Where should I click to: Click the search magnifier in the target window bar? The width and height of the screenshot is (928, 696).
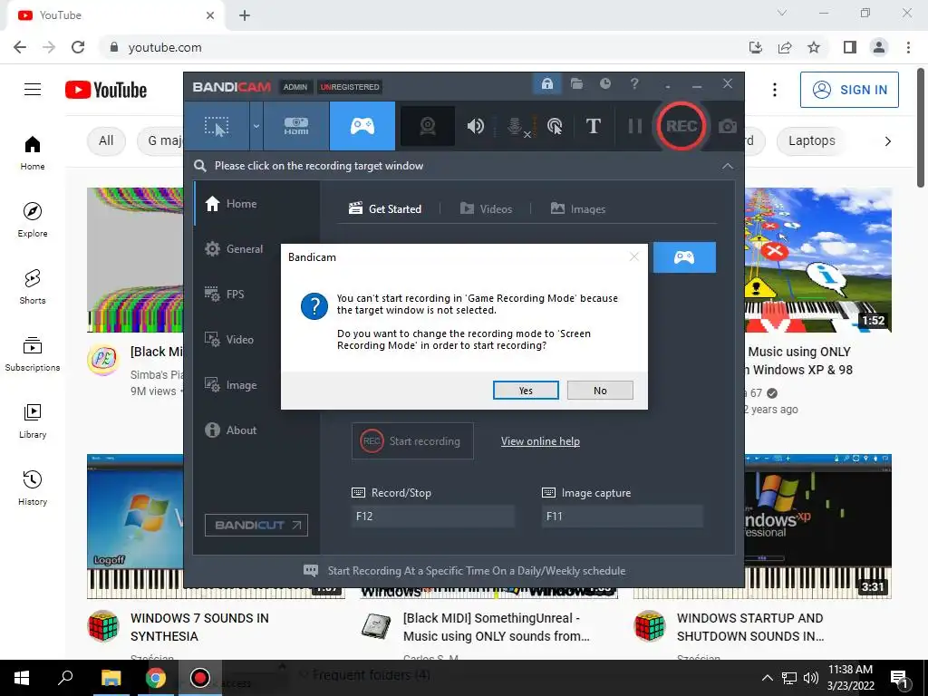[x=200, y=166]
